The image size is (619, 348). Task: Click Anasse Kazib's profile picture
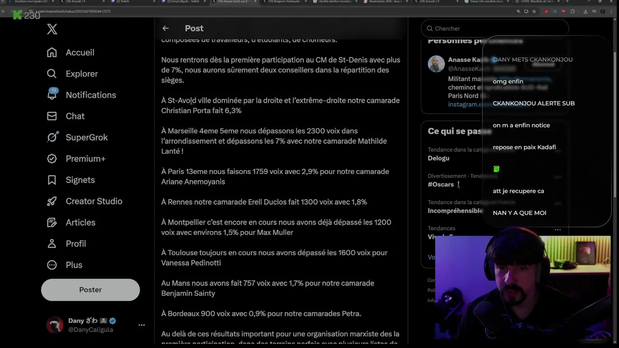pyautogui.click(x=436, y=64)
